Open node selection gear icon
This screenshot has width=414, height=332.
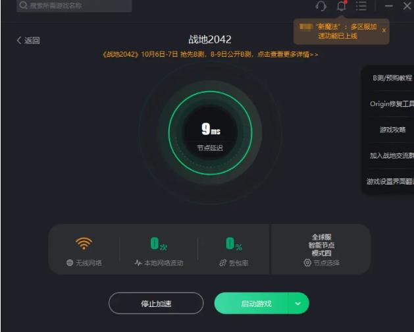pos(307,262)
